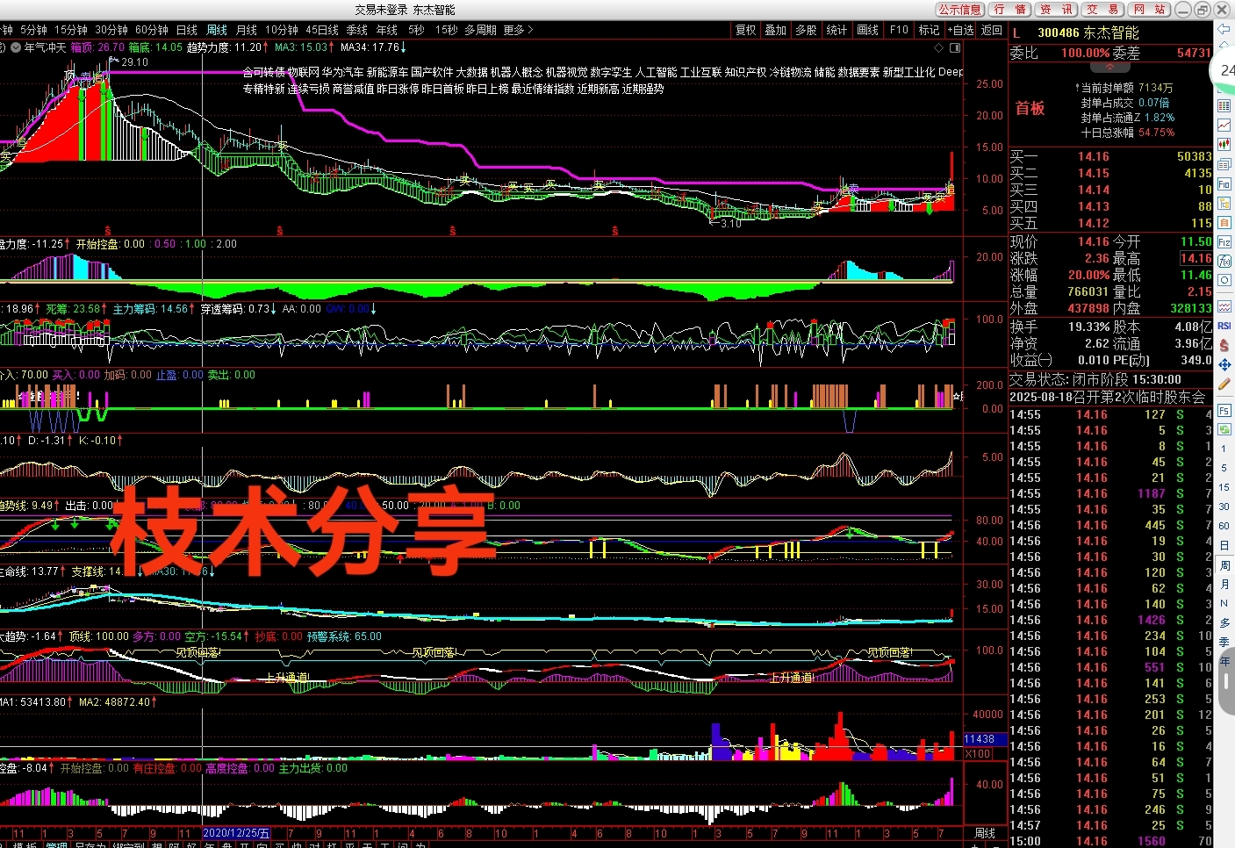Image resolution: width=1235 pixels, height=848 pixels.
Task: Open the f(x) formula manager icon
Action: 1224,261
